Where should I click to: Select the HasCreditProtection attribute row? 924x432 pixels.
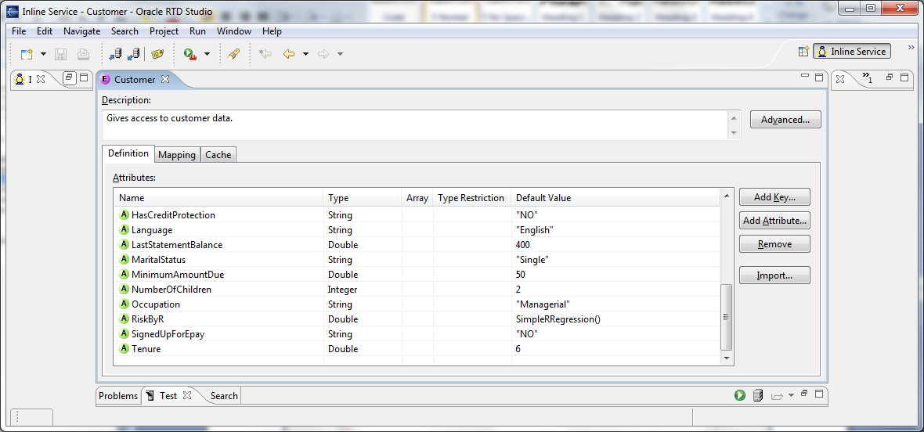coord(417,214)
